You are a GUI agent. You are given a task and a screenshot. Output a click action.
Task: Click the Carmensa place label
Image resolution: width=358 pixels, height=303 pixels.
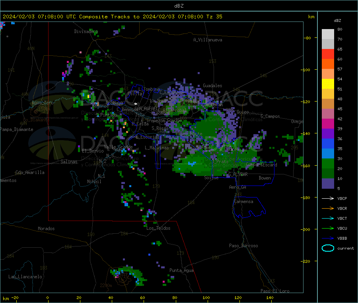pyautogui.click(x=243, y=201)
